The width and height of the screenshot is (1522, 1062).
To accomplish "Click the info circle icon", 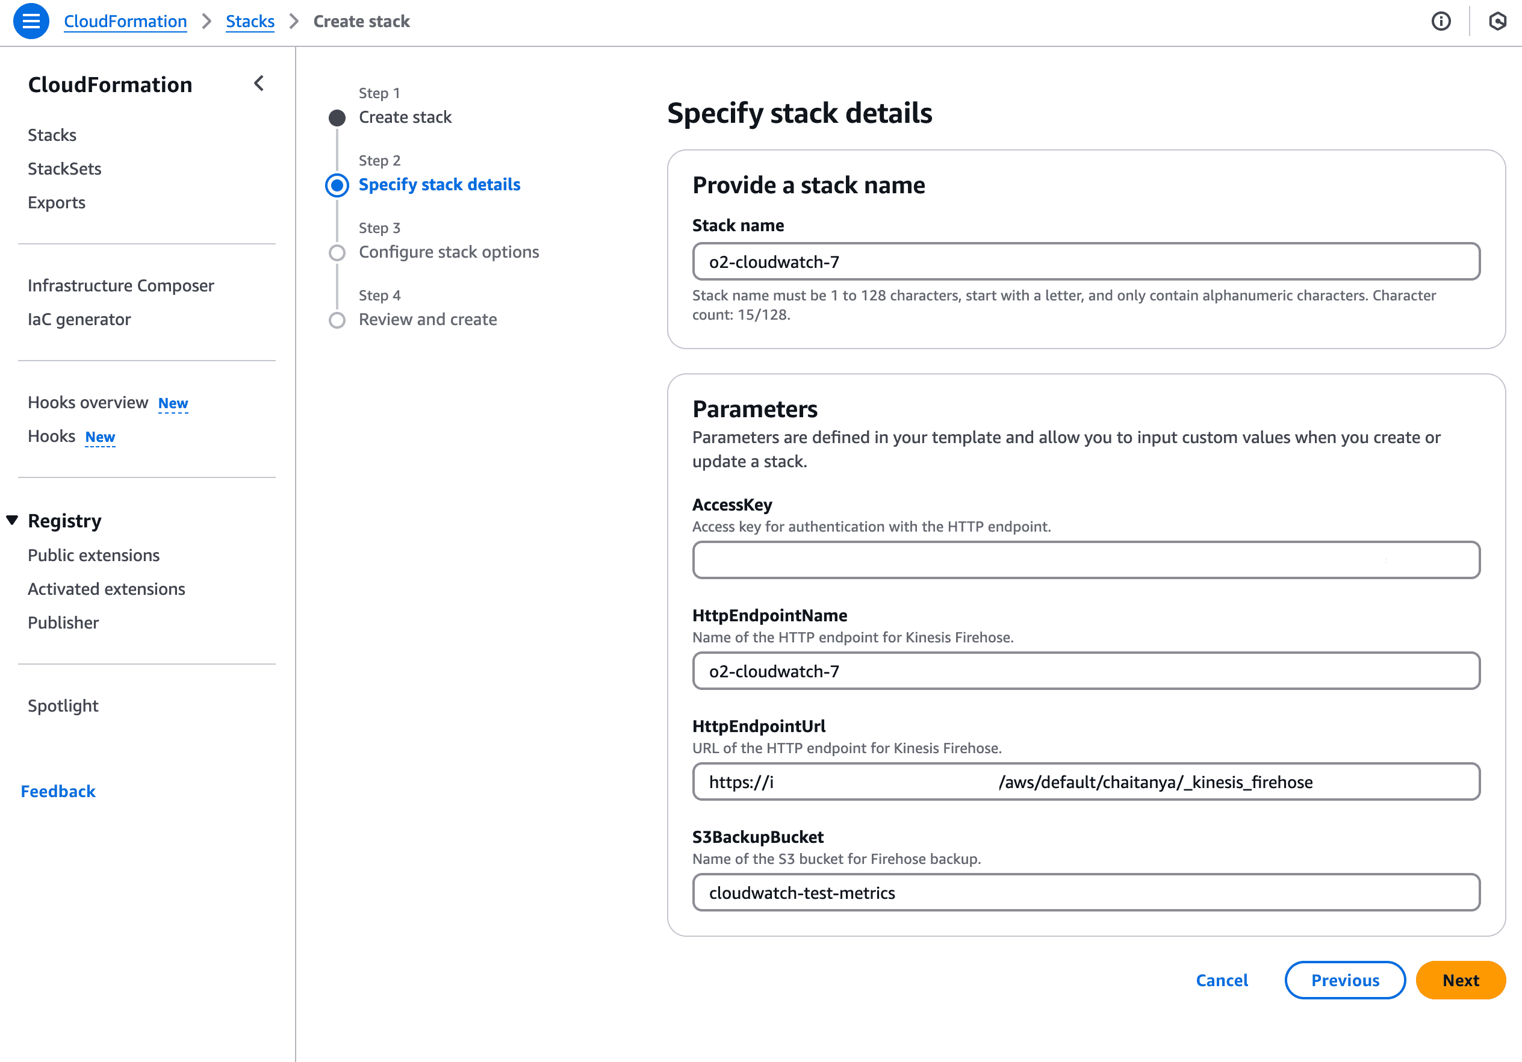I will [x=1441, y=21].
